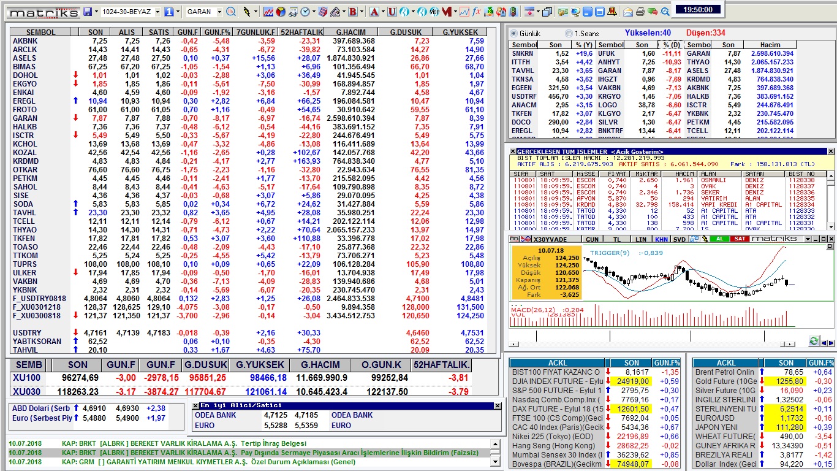The image size is (837, 471).
Task: Open the chart window title dropdown arrow
Action: pyautogui.click(x=808, y=239)
